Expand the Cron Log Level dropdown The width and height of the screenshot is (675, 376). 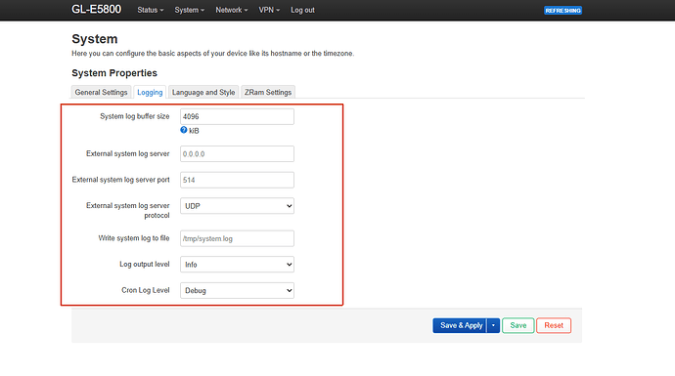click(237, 290)
